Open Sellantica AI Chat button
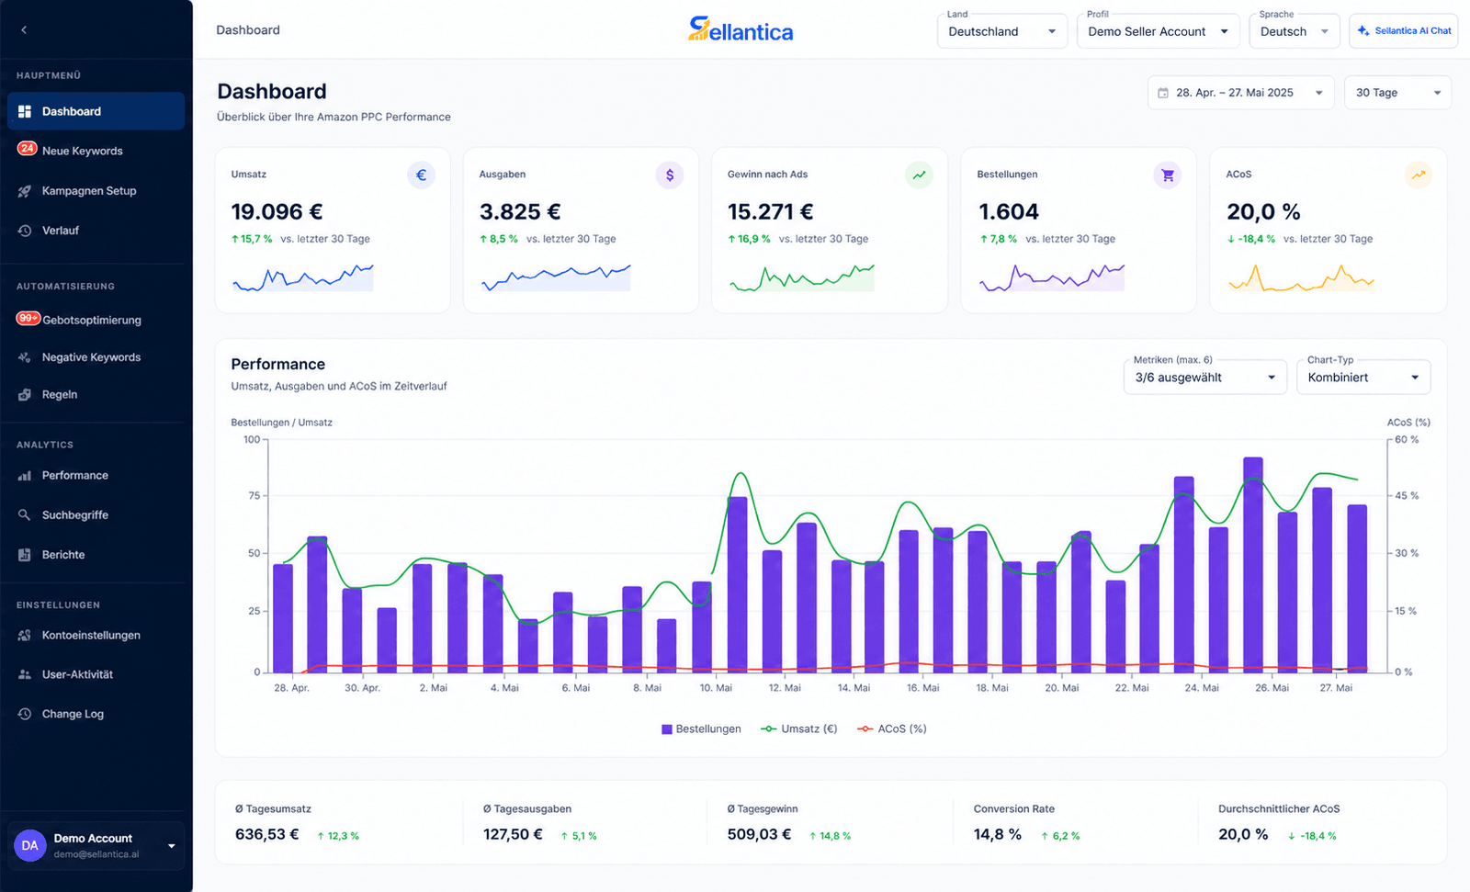 pos(1403,31)
